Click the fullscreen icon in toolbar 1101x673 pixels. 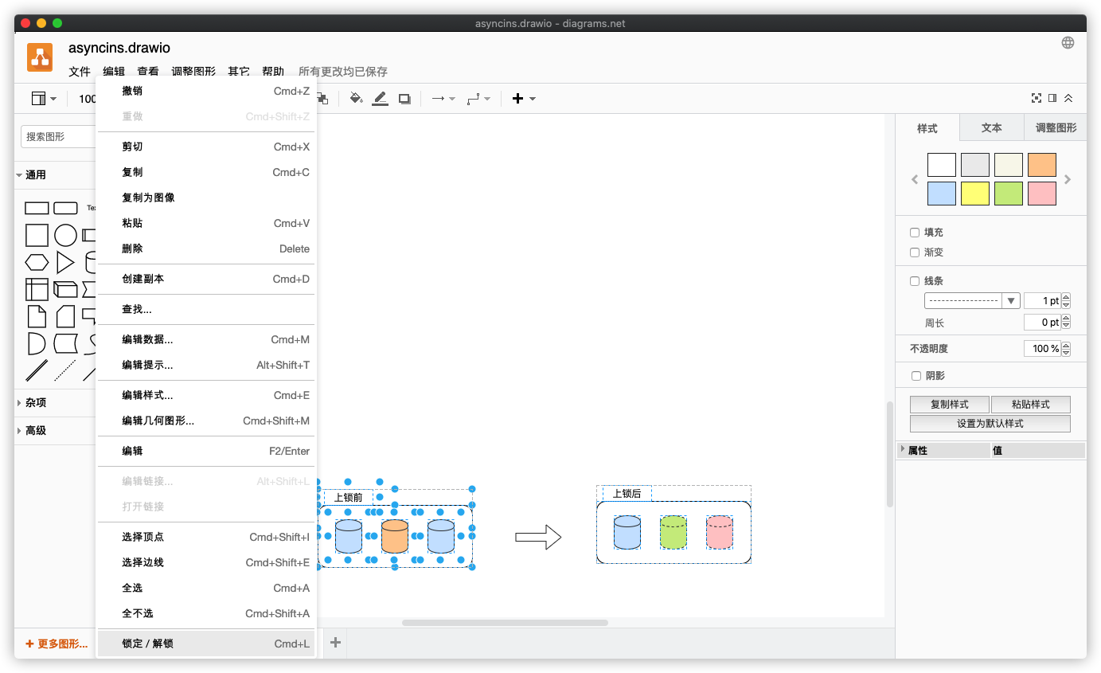coord(1036,98)
